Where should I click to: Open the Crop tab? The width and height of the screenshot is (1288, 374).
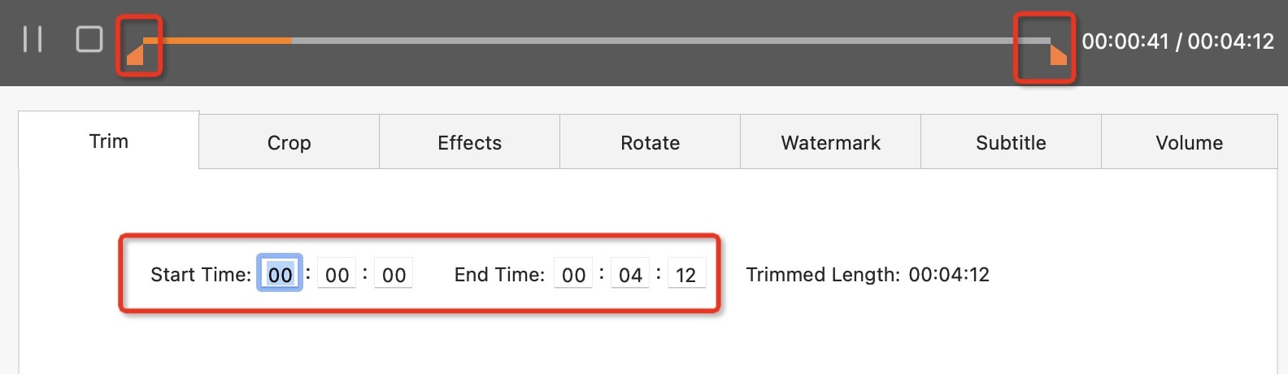tap(289, 143)
